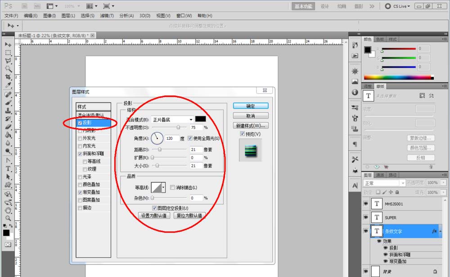Viewport: 450px width, 277px height.
Task: Click 复位为默认值 button
Action: pos(189,215)
